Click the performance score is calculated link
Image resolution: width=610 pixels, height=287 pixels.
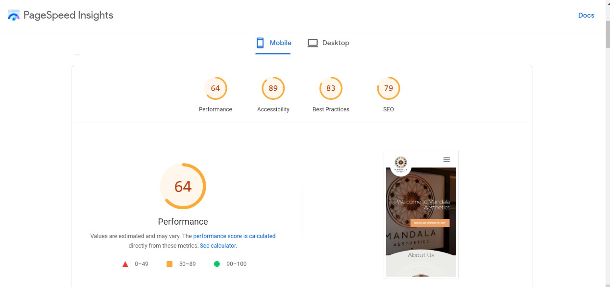[x=234, y=236]
